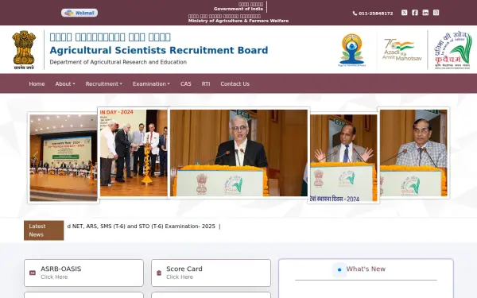This screenshot has height=298, width=477.
Task: Click the ASRB-OASIS card icon
Action: coord(33,273)
